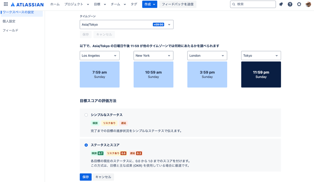Open the Los Angeles city dropdown
The width and height of the screenshot is (314, 182).
[100, 56]
